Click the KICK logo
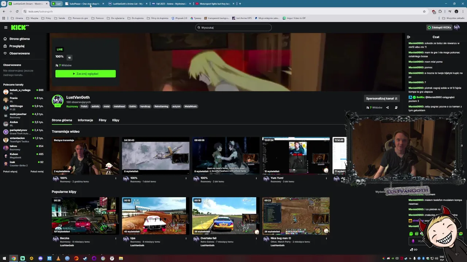The height and width of the screenshot is (262, 467). point(19,28)
